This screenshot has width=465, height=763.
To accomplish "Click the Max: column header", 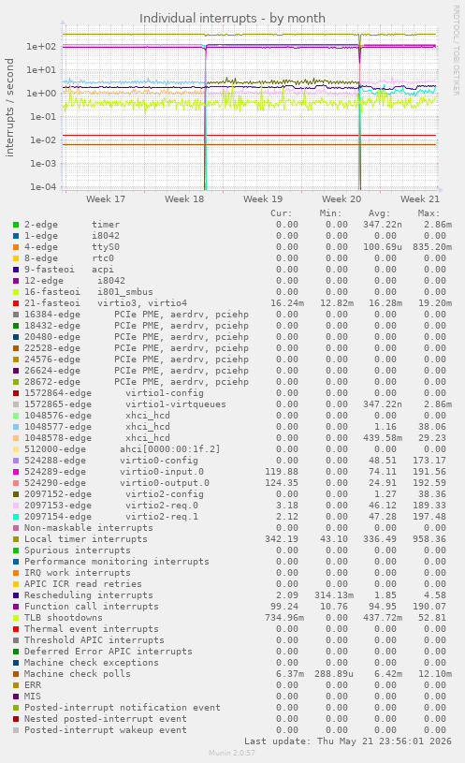I will coord(429,213).
